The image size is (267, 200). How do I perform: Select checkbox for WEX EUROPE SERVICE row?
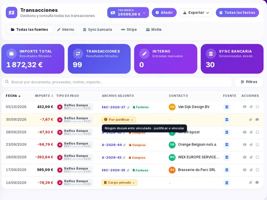258,157
